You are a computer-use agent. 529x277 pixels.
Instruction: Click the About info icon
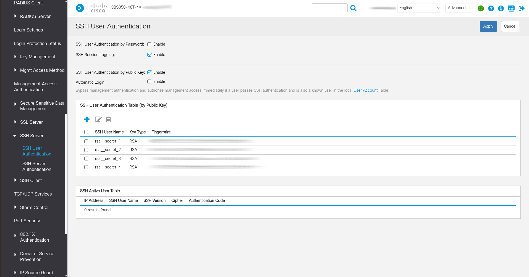coord(501,8)
